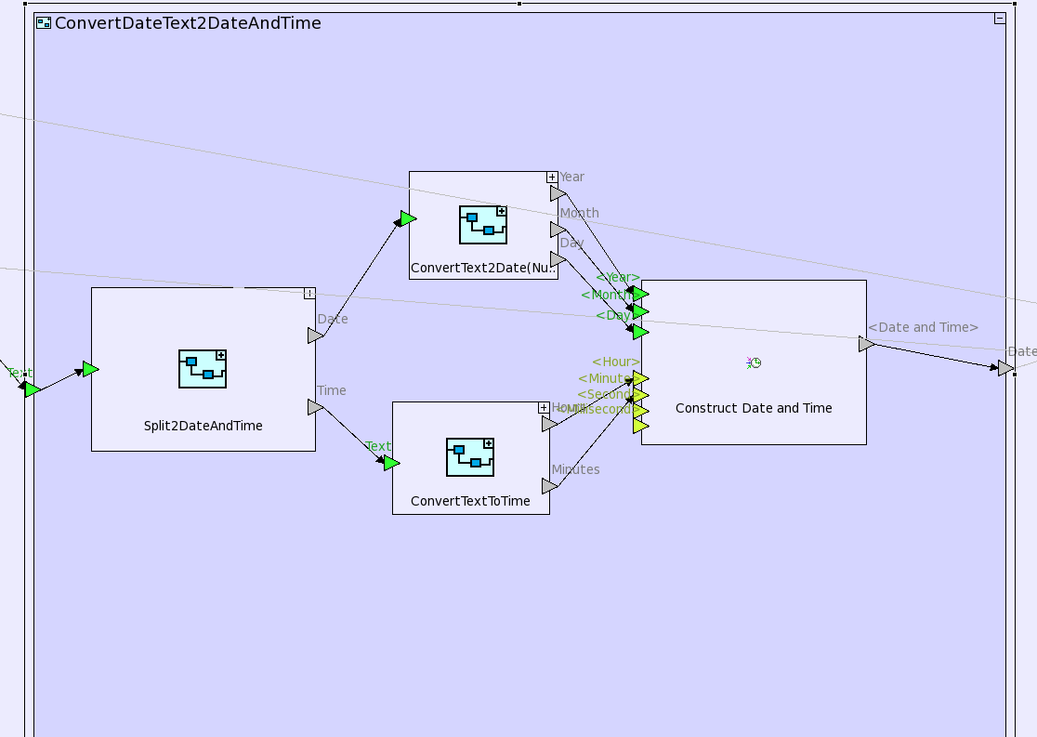
Task: Select the green Text input port of ConvertTextToTime
Action: 391,463
